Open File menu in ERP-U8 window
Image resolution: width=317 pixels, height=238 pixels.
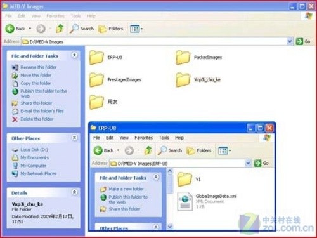(96, 138)
